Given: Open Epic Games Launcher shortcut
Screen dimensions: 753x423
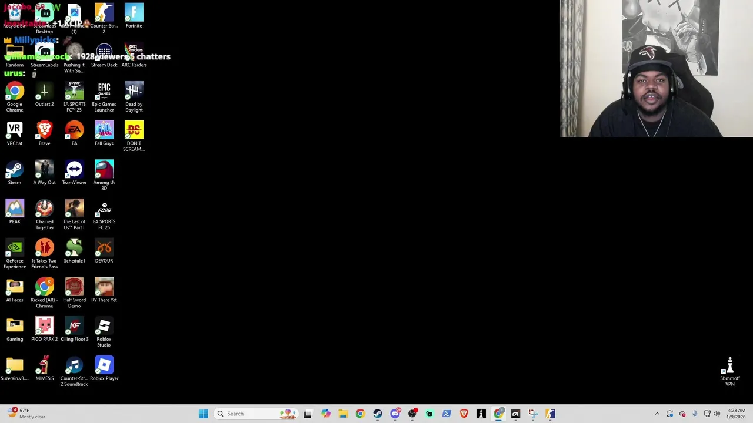Looking at the screenshot, I should (104, 98).
